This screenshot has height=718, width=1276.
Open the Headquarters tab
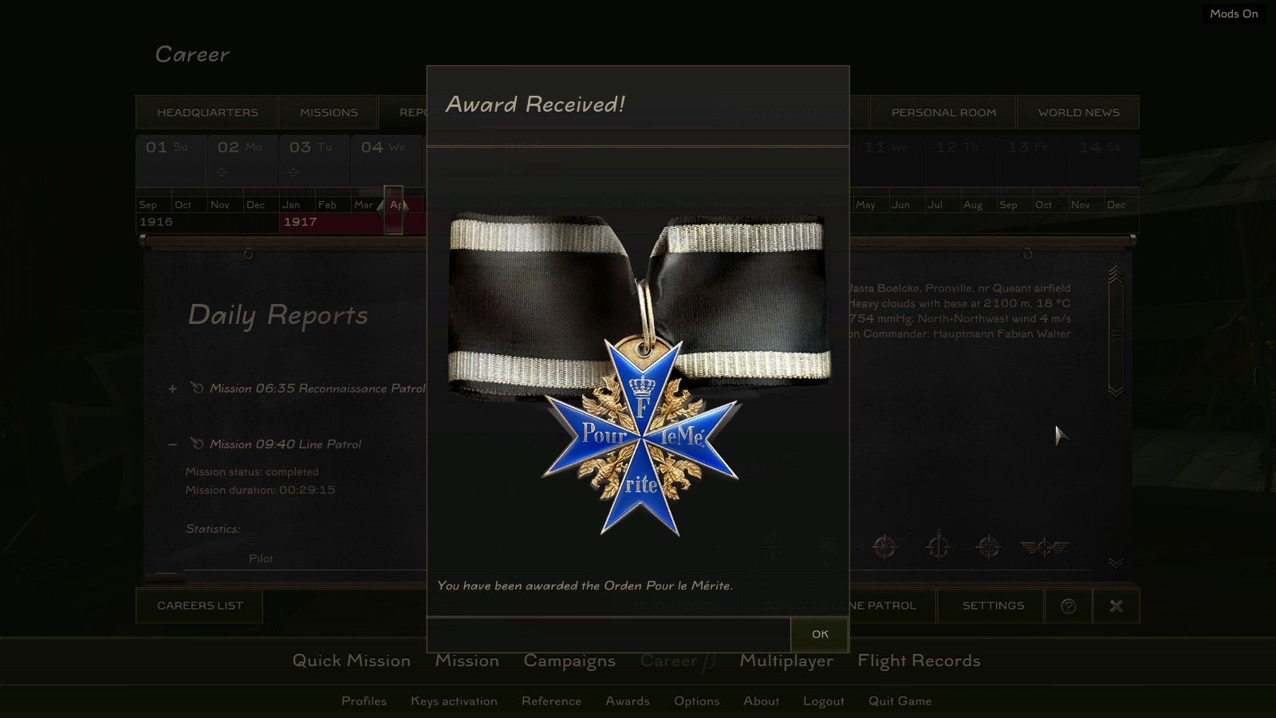(x=207, y=112)
